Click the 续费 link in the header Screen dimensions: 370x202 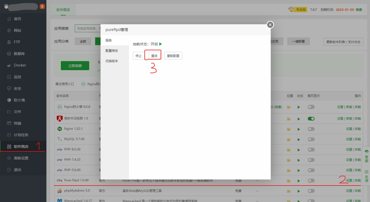(359, 10)
